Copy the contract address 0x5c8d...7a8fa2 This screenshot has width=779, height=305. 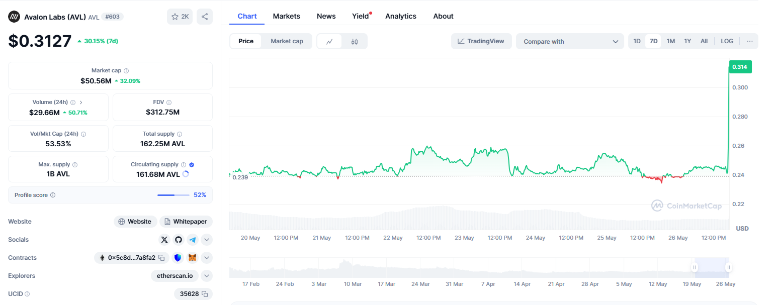pyautogui.click(x=161, y=258)
